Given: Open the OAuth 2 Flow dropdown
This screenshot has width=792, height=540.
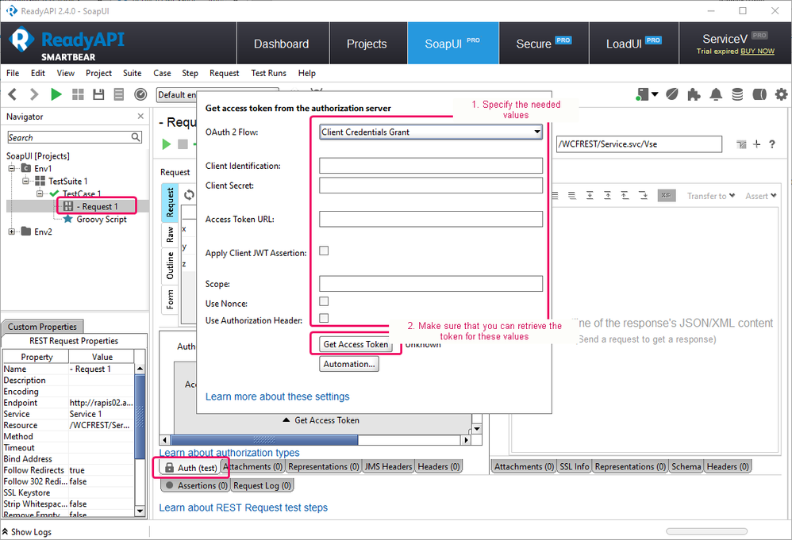Looking at the screenshot, I should click(431, 132).
